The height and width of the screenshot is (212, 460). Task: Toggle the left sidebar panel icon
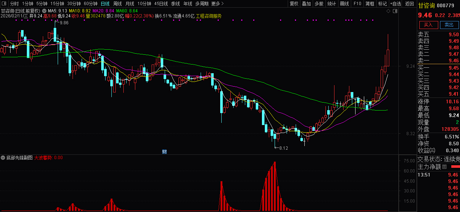[x=4, y=4]
